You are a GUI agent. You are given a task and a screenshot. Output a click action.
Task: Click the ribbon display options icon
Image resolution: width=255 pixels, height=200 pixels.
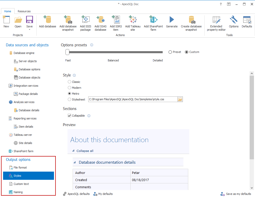click(229, 4)
